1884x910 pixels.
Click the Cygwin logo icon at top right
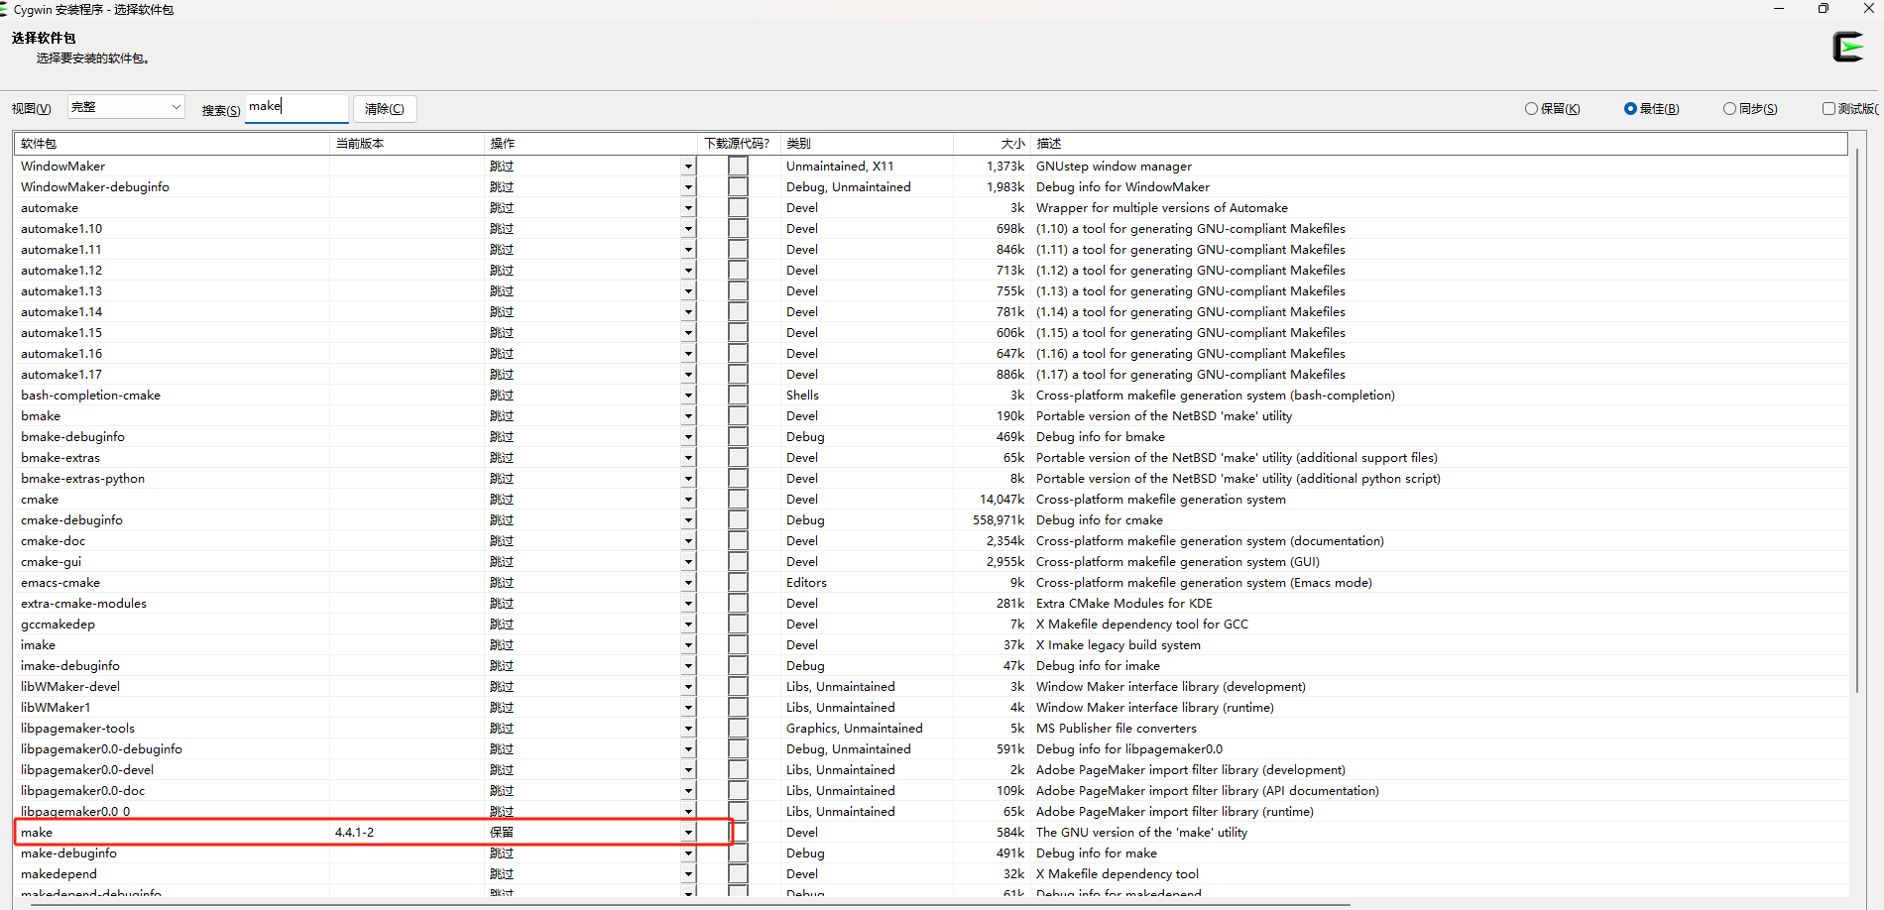click(1848, 47)
